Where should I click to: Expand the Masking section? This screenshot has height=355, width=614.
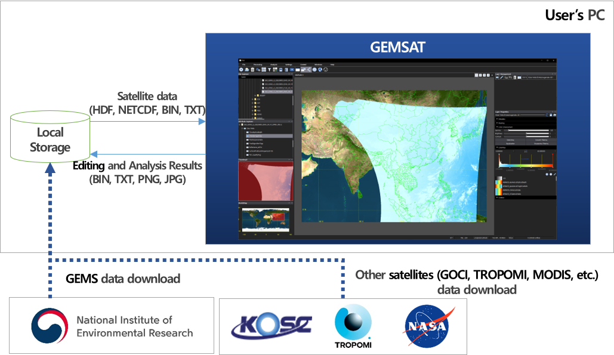(497, 123)
